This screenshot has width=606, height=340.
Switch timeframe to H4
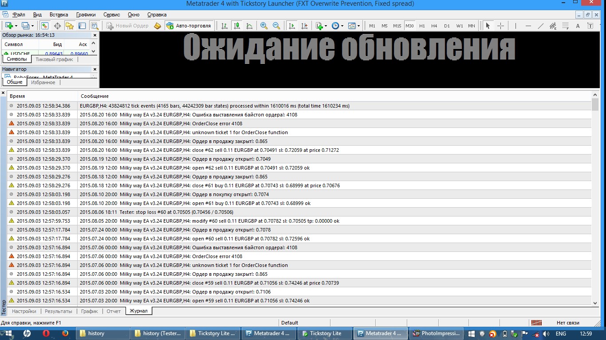point(434,26)
